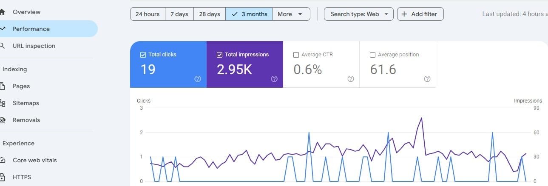This screenshot has width=548, height=186.
Task: Open help icon on Average position card
Action: 427,79
